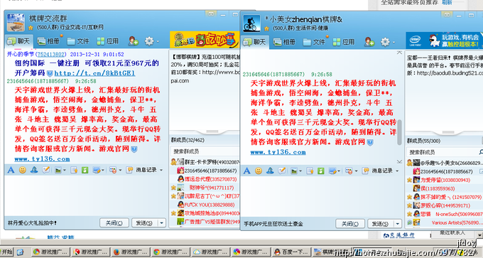Switch to 应用 tab in right window

344,42
